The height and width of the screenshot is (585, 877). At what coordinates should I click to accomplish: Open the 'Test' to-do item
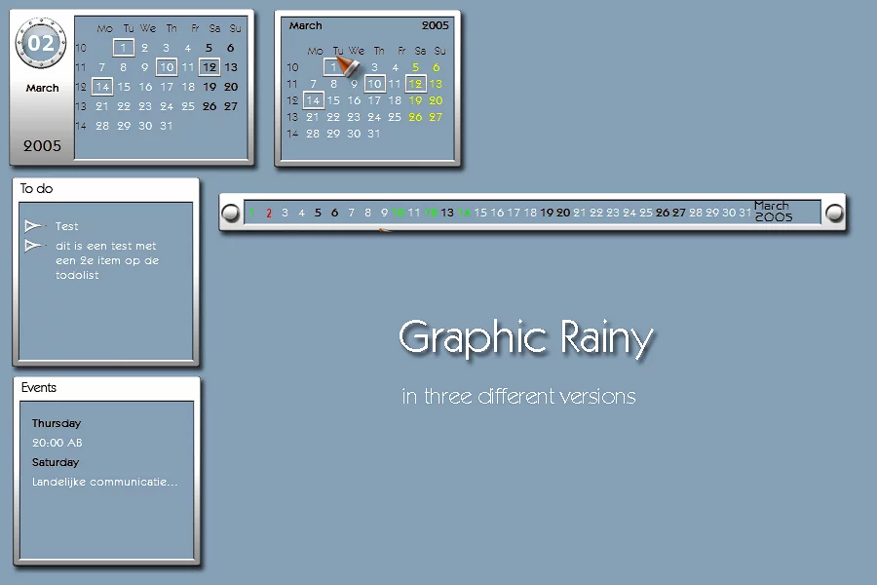pyautogui.click(x=67, y=226)
